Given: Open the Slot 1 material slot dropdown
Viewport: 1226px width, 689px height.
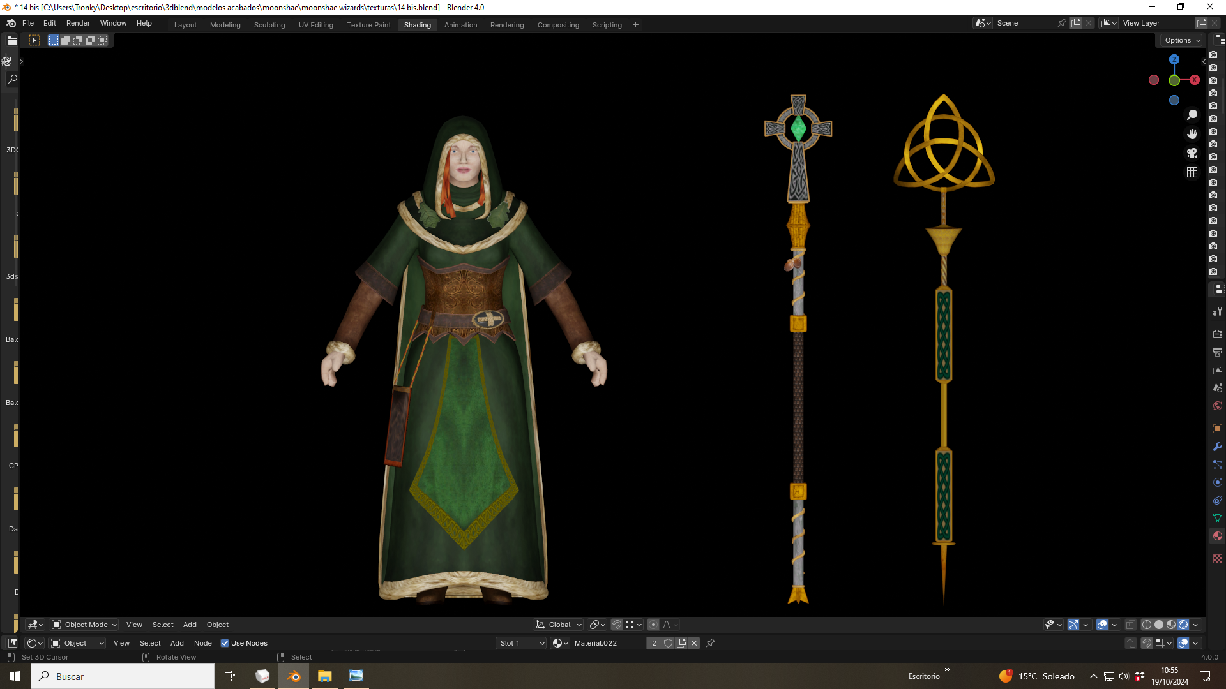Looking at the screenshot, I should click(522, 643).
